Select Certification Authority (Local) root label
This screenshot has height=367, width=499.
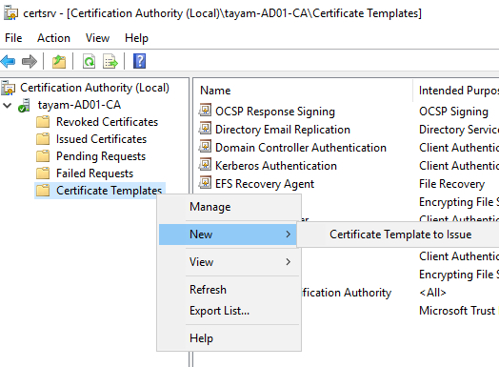[94, 88]
